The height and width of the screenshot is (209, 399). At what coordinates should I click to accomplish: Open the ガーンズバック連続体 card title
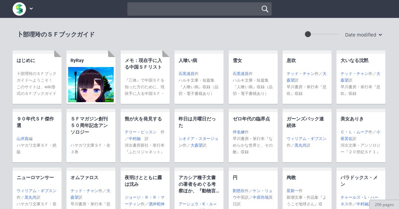tap(305, 122)
